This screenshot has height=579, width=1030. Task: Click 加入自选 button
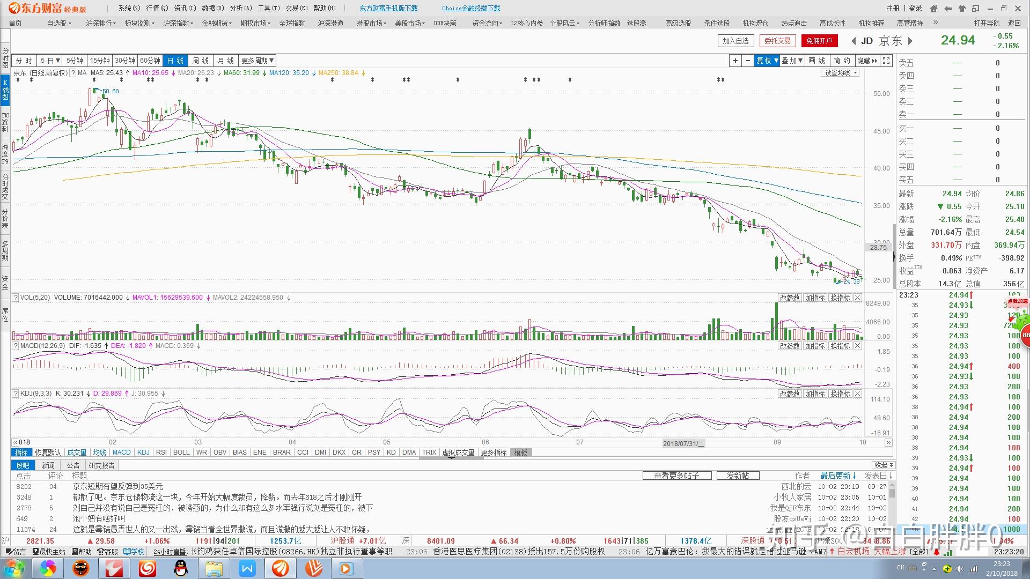pos(735,41)
